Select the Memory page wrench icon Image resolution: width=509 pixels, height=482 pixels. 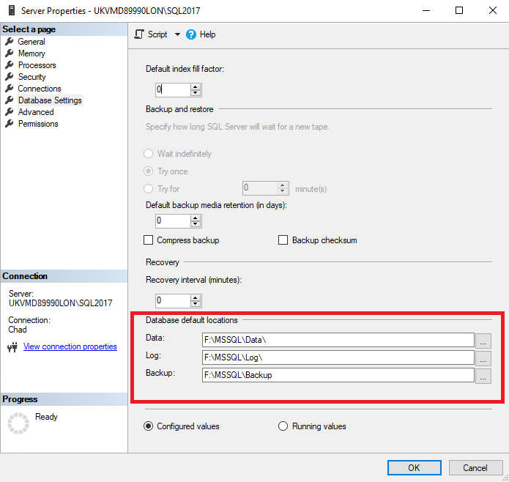pos(10,53)
